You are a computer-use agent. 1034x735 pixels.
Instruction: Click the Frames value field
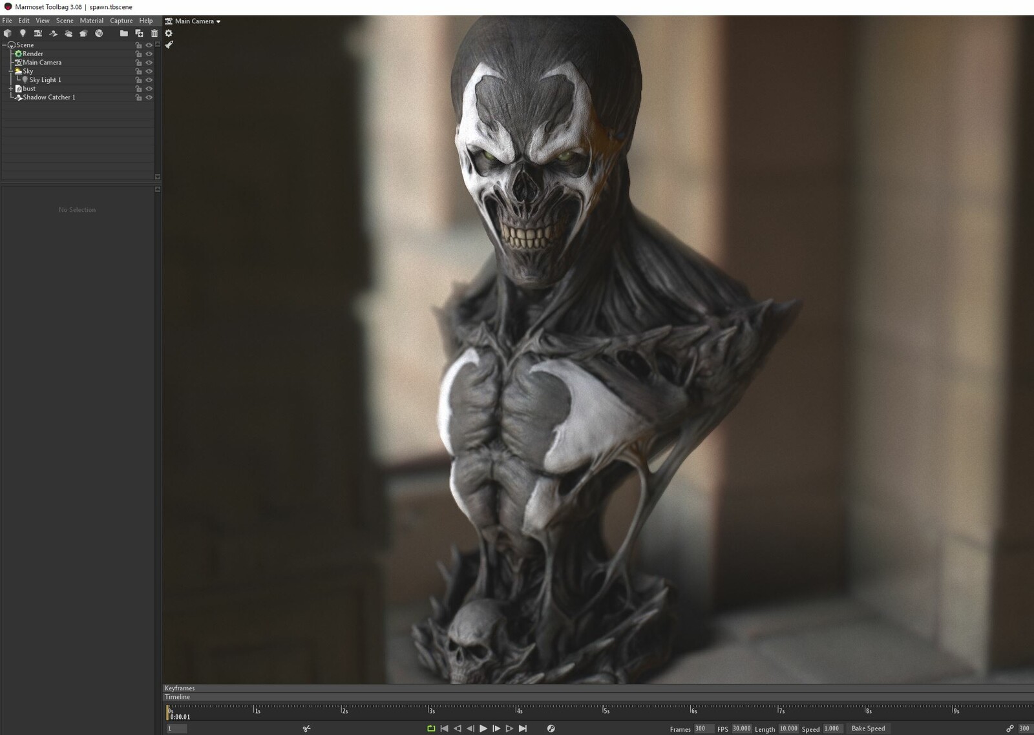coord(703,729)
